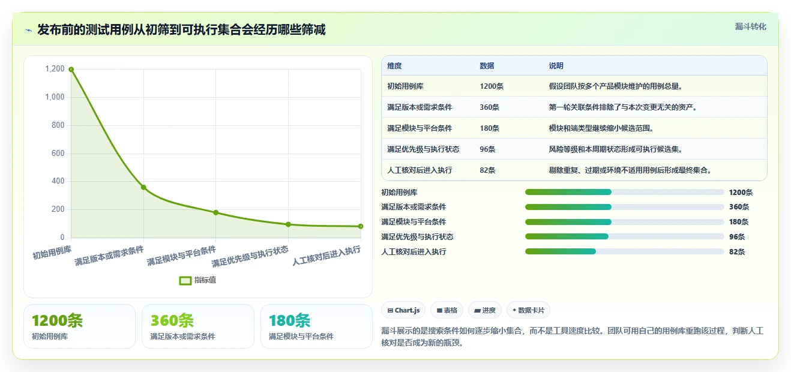Click the 漏斗转化 label in the header

click(750, 27)
